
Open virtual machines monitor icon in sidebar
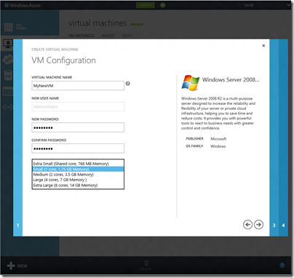(x=8, y=44)
